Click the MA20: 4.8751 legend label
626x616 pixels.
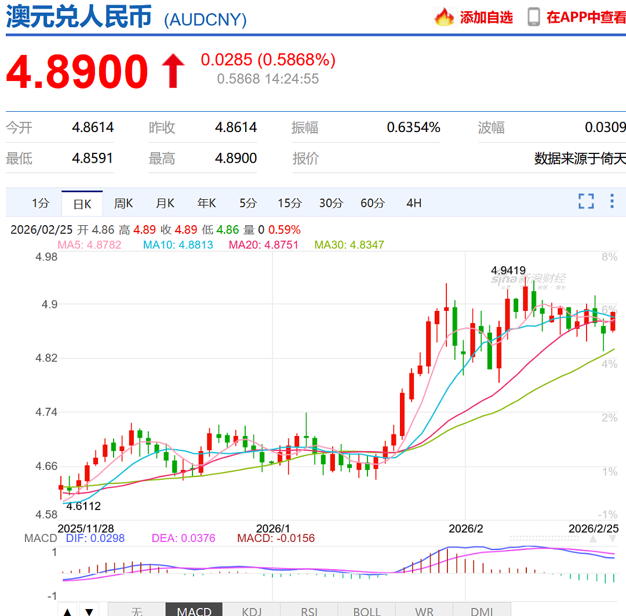[x=264, y=245]
